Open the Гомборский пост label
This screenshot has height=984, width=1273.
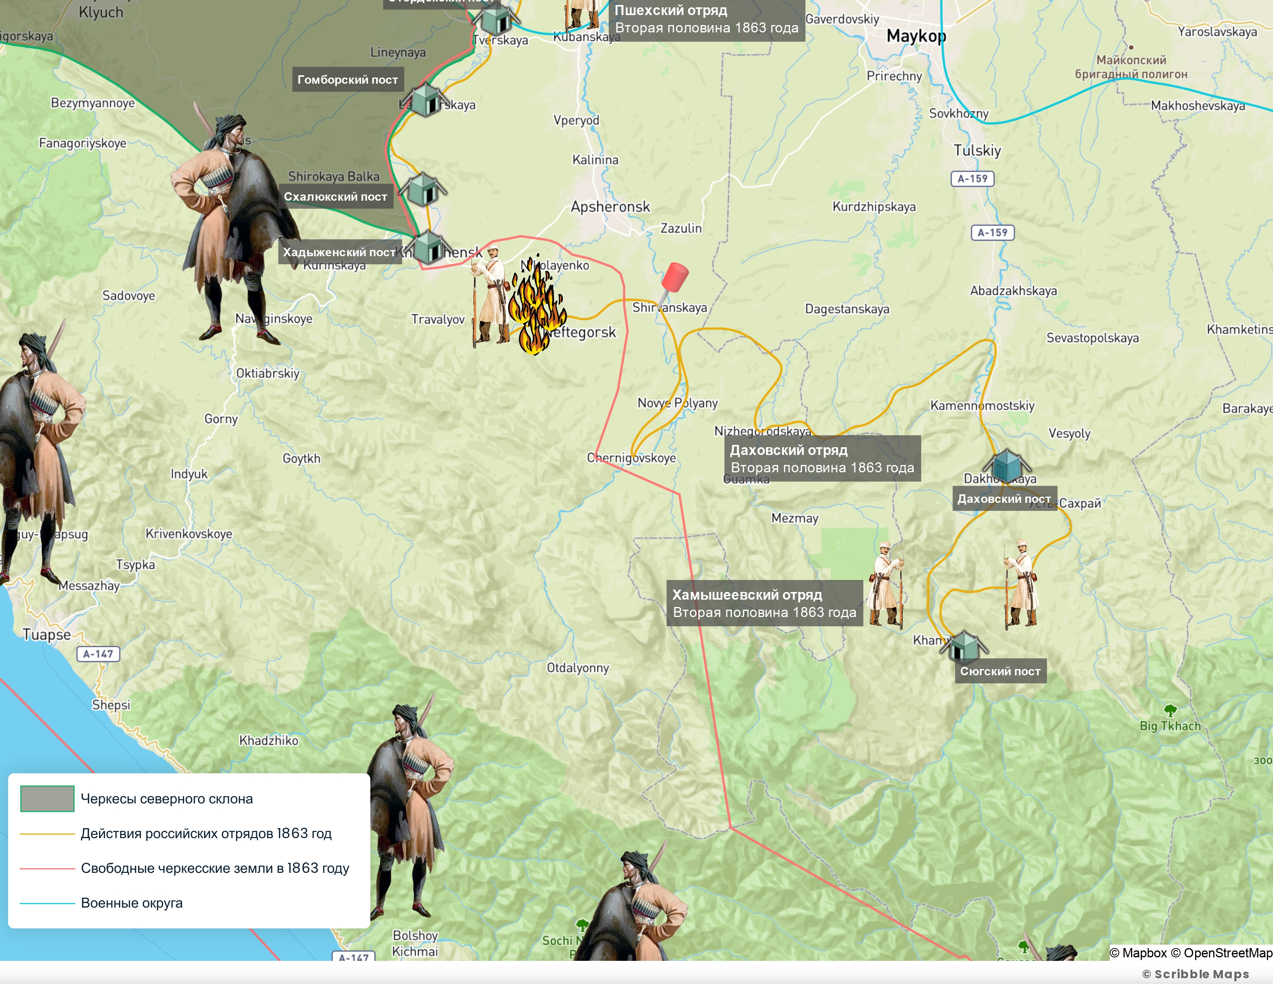[x=348, y=79]
